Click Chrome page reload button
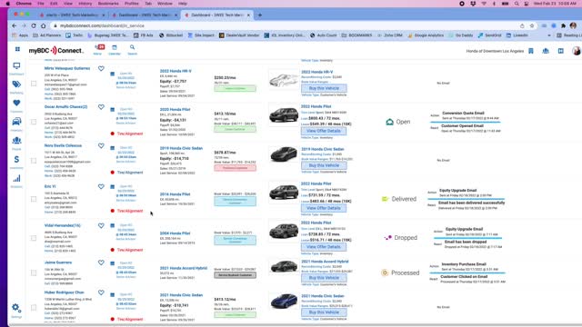The image size is (582, 327). click(34, 25)
